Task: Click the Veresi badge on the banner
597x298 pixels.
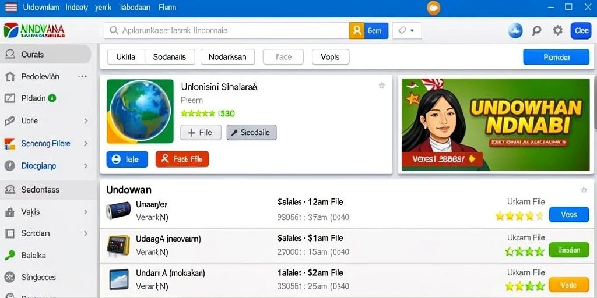Action: pyautogui.click(x=443, y=159)
